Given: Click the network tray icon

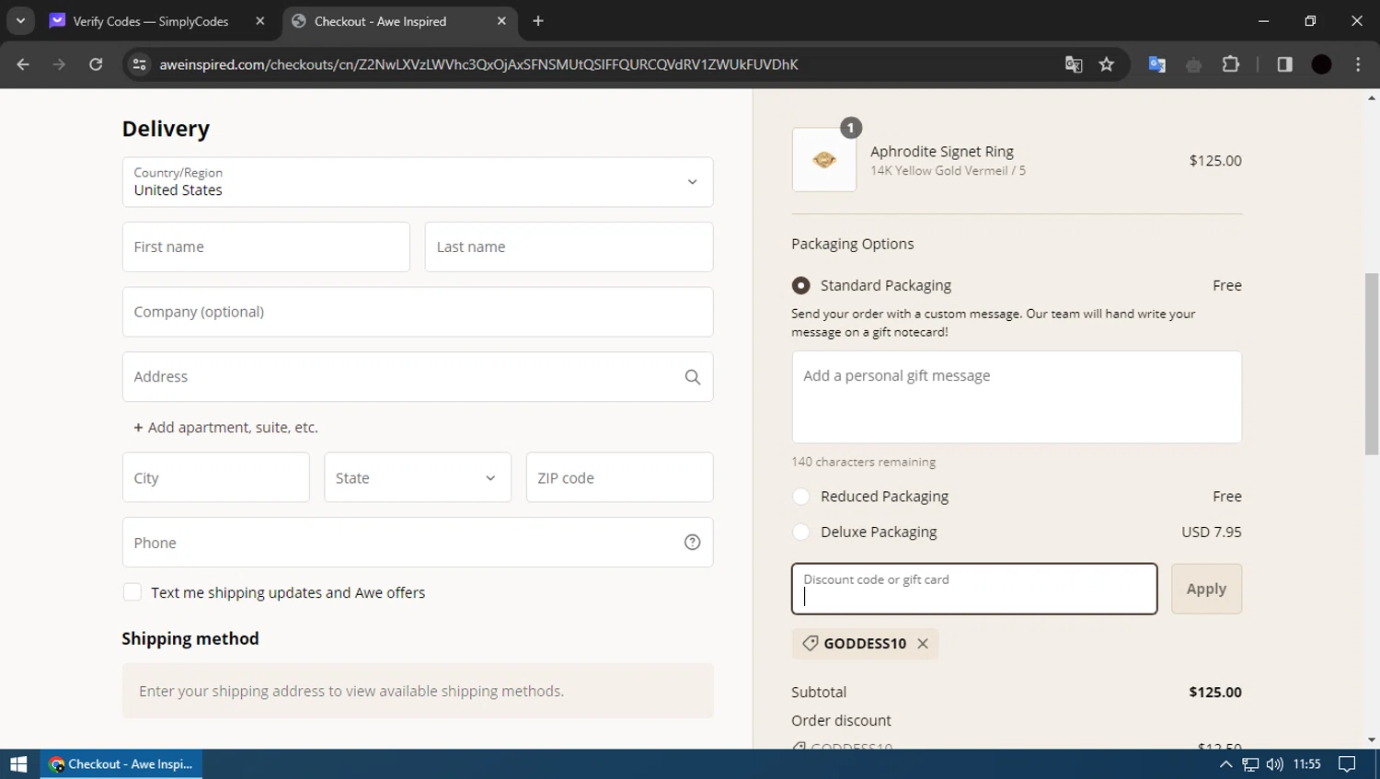Looking at the screenshot, I should point(1250,764).
